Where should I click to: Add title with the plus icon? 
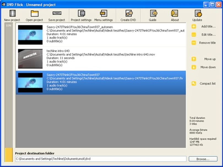[194, 26]
